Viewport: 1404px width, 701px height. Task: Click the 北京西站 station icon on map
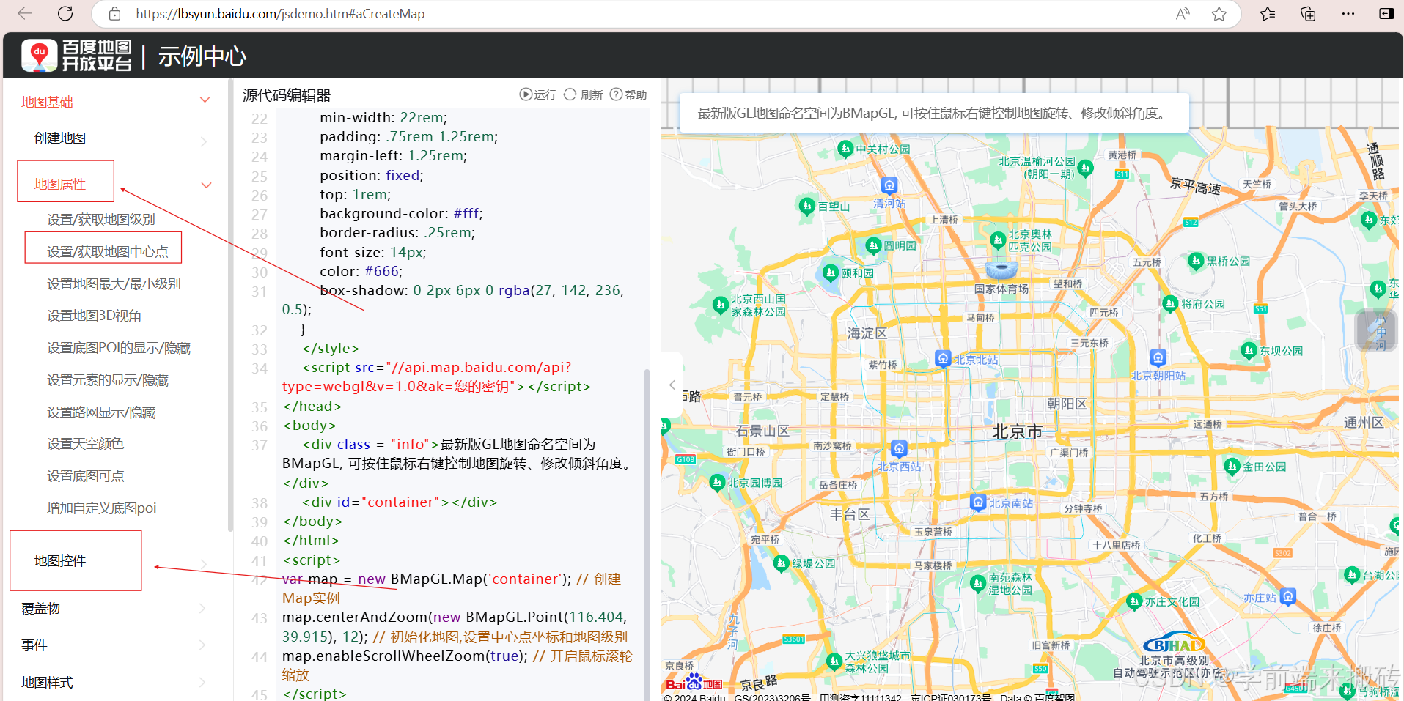click(x=899, y=448)
